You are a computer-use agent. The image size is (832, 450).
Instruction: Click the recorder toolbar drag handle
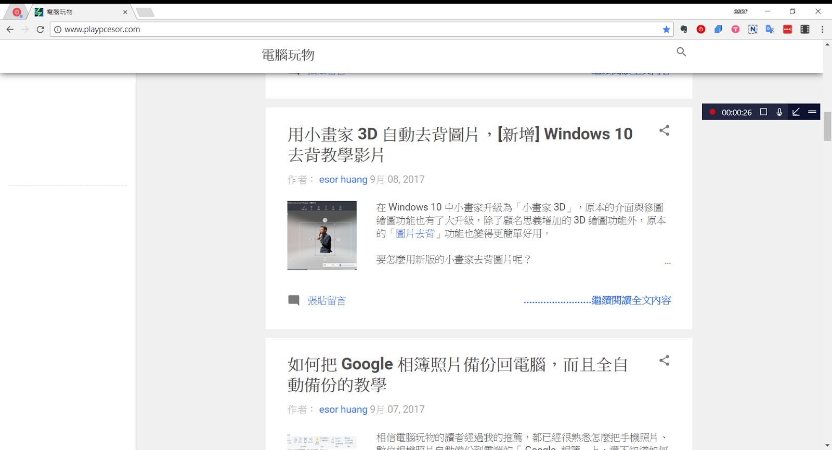[x=812, y=112]
